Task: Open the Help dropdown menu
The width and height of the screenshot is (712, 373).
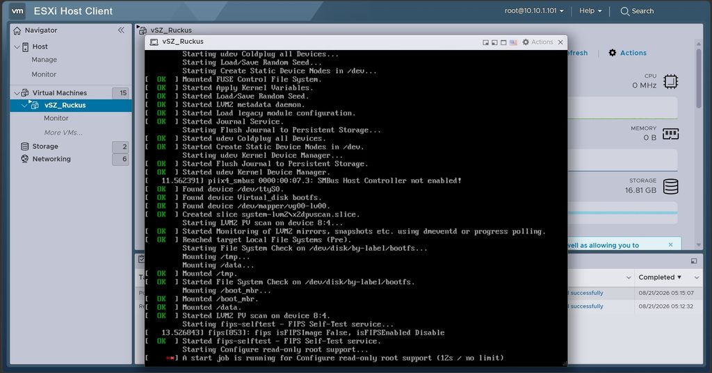Action: click(590, 10)
